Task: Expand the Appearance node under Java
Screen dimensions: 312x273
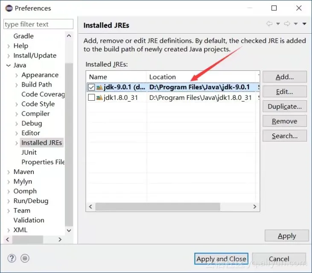Action: [17, 76]
